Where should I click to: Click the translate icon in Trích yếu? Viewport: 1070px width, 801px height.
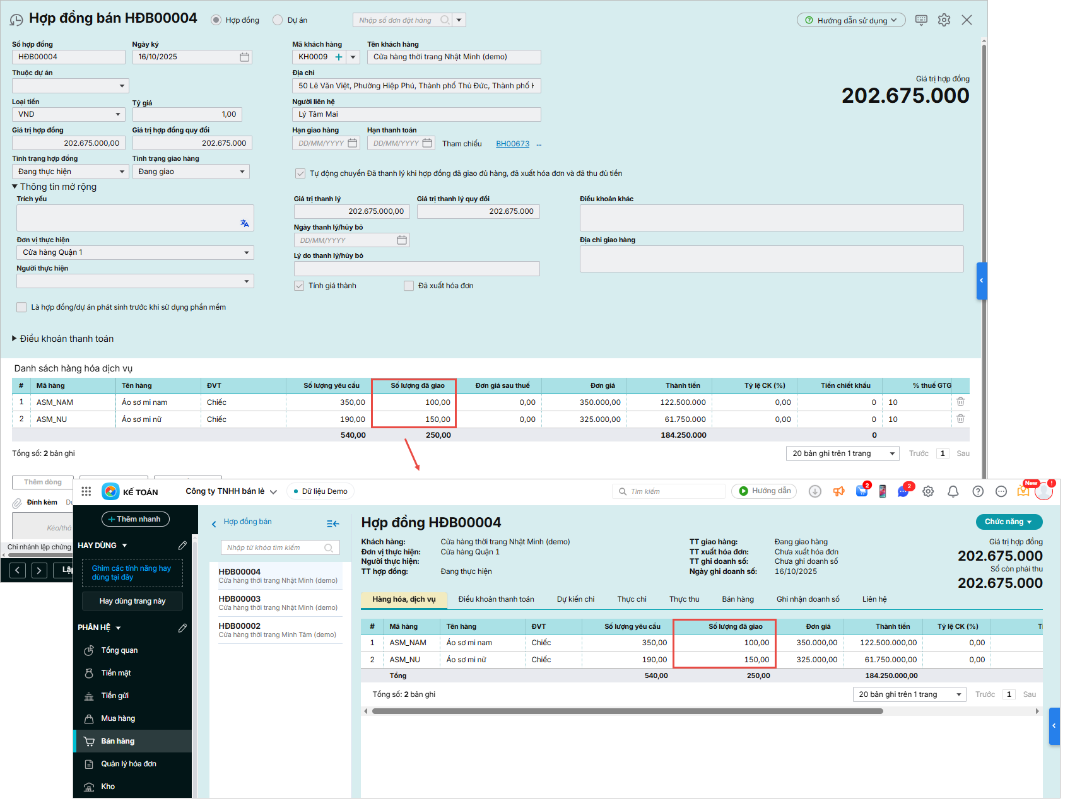(x=245, y=223)
